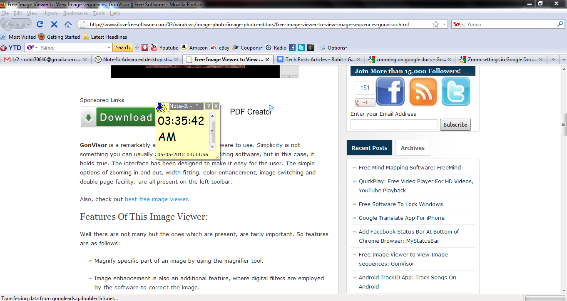The width and height of the screenshot is (567, 301).
Task: Open the Yahoo engine dropdown in the YTD toolbar
Action: [x=32, y=47]
